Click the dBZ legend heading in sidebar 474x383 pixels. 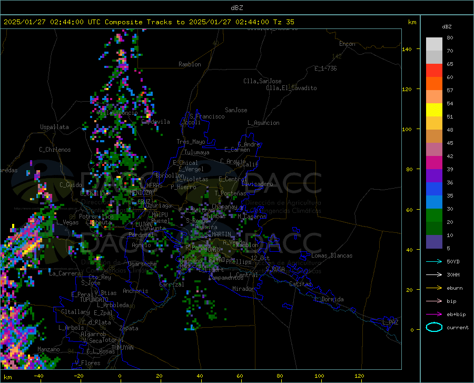[447, 26]
